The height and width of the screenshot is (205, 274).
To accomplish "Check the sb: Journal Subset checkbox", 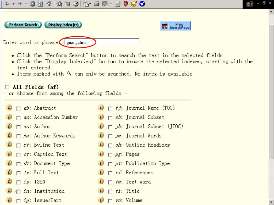I will [110, 118].
